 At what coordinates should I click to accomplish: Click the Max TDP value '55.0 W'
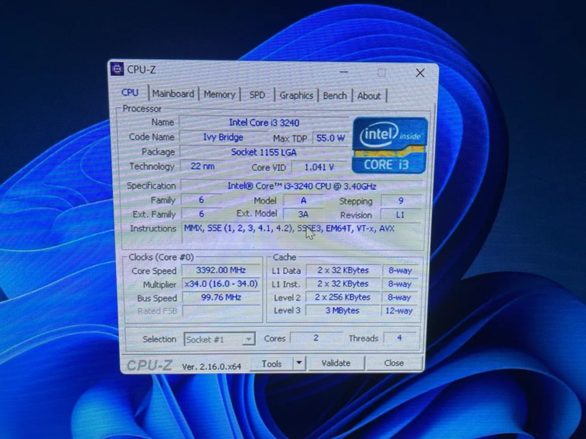(x=330, y=138)
